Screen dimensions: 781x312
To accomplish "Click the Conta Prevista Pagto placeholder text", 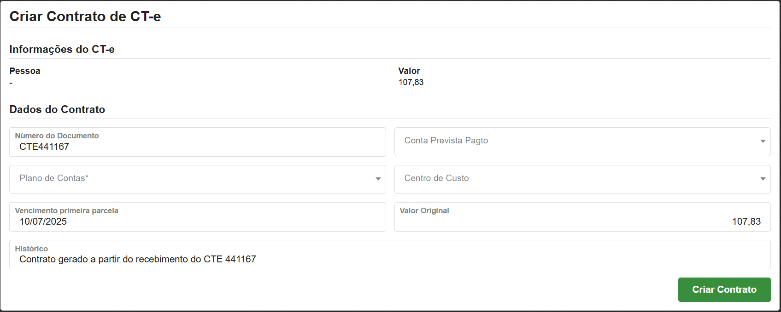I will (x=446, y=141).
